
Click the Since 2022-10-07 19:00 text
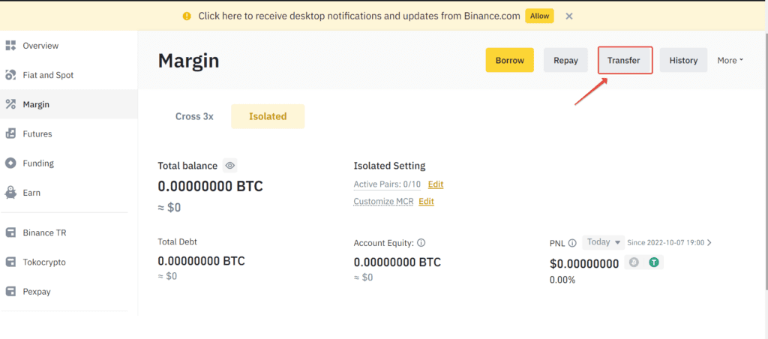[666, 242]
